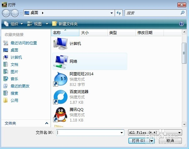Open 图片 in the sidebar
189x149 pixels.
point(14,72)
